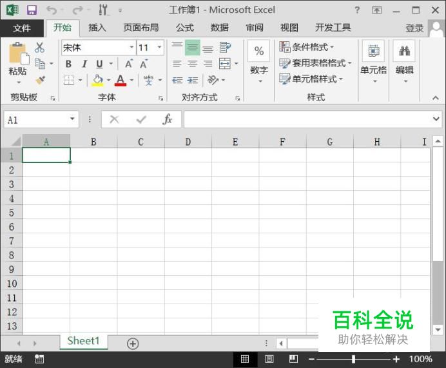The width and height of the screenshot is (446, 368).
Task: Select the Sheet1 worksheet tab
Action: (84, 341)
